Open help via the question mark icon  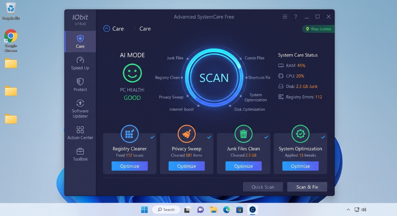pos(296,17)
